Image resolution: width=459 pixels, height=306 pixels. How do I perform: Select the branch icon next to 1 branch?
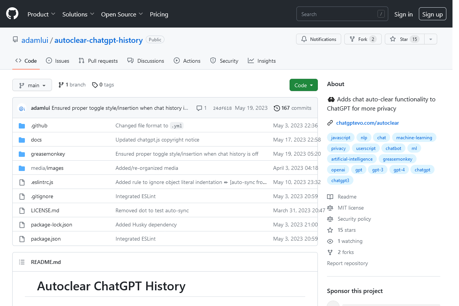(61, 85)
